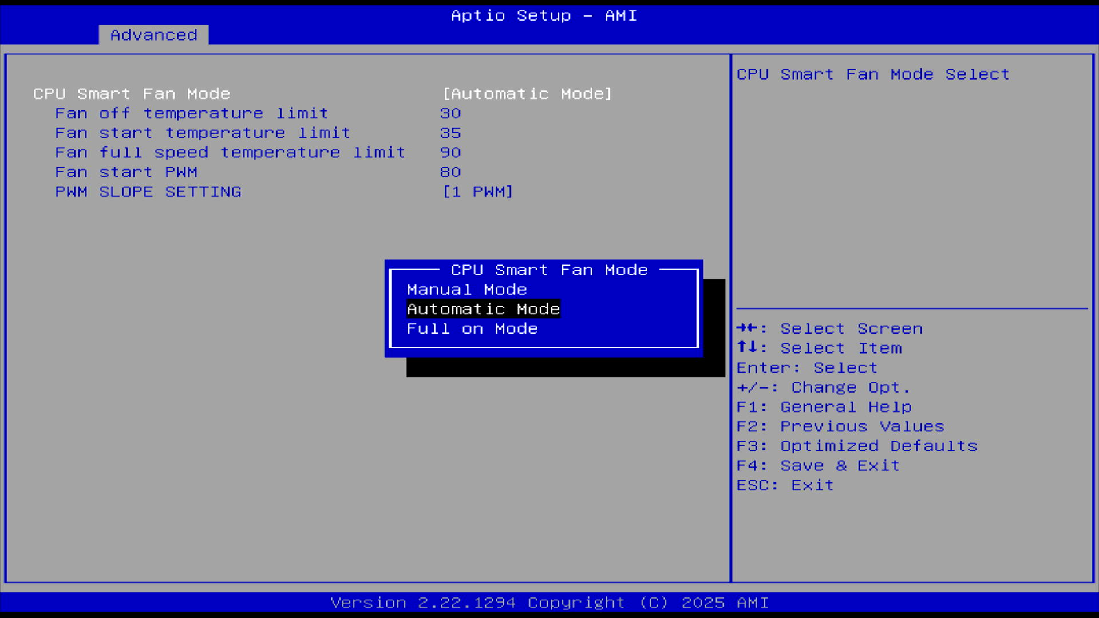The image size is (1099, 618).
Task: Choose Automatic Mode option
Action: tap(483, 309)
